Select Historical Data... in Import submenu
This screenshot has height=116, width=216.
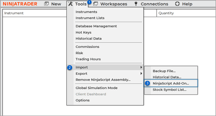167,77
